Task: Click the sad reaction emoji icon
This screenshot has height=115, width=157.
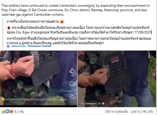Action: click(3, 112)
